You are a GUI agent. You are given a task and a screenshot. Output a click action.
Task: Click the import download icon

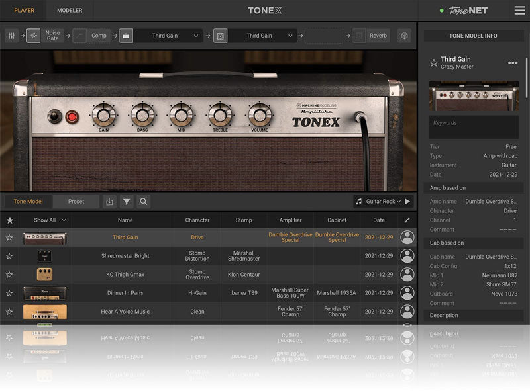coord(109,202)
